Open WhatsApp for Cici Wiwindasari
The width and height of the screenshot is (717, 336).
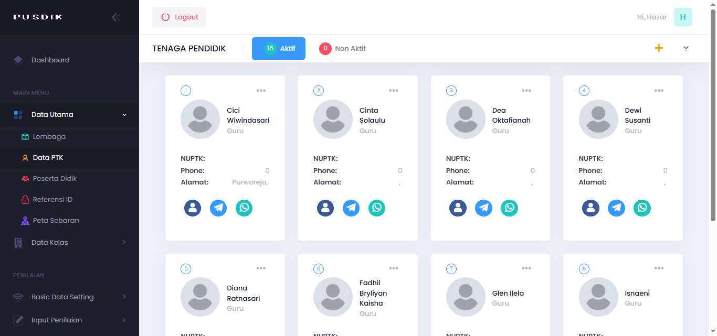point(244,208)
